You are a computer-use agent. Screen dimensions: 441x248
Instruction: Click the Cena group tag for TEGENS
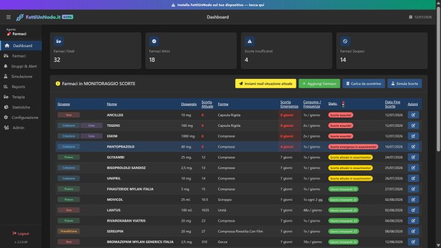point(91,126)
